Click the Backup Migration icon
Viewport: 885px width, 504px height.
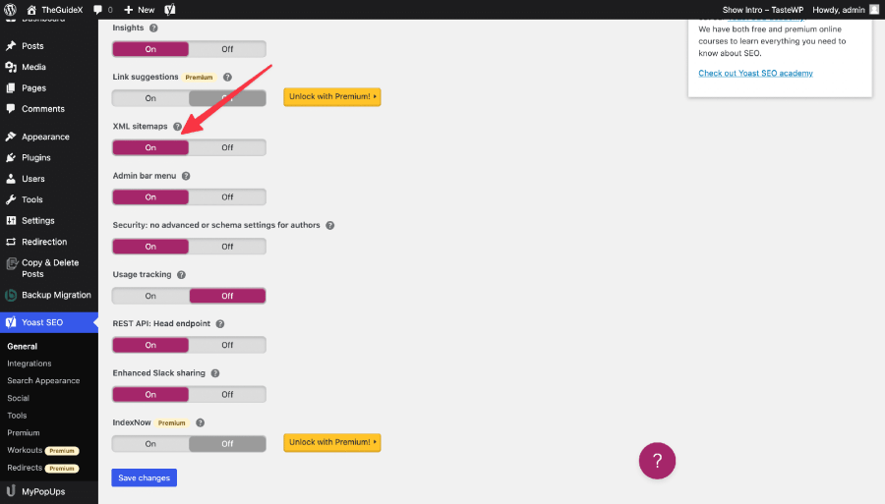[11, 295]
